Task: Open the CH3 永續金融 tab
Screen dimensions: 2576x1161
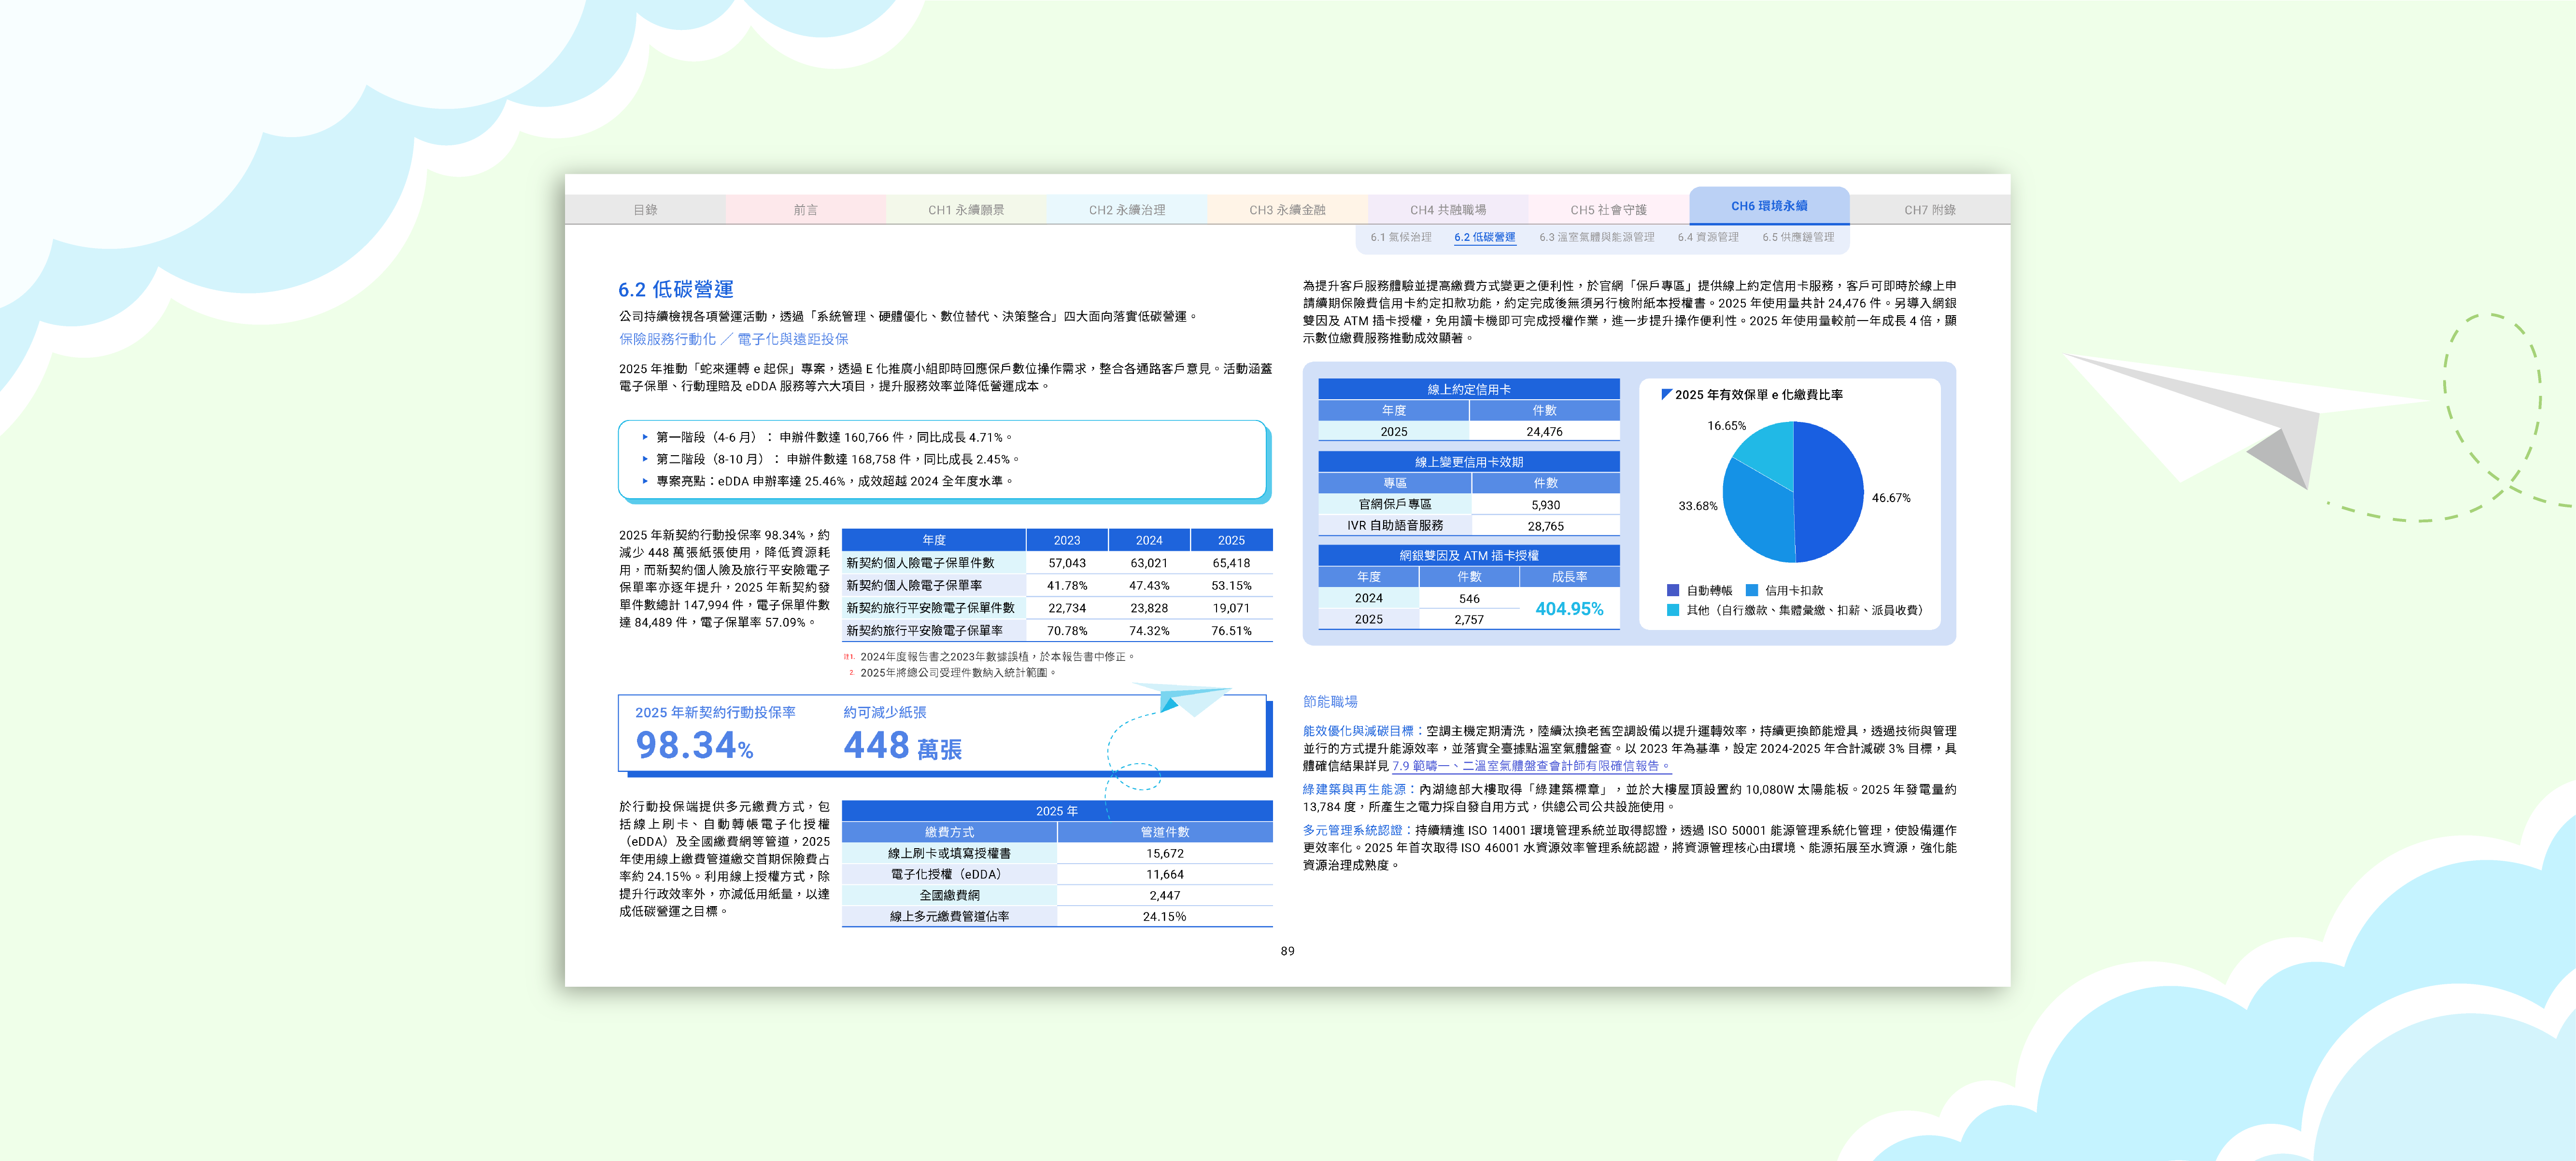Action: 1287,210
